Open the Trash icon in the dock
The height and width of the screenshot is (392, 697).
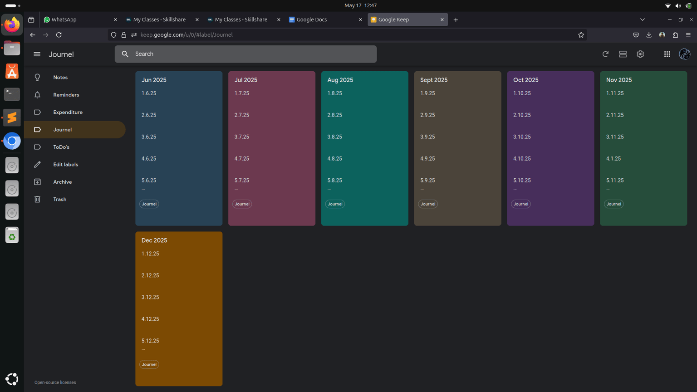[x=12, y=235]
